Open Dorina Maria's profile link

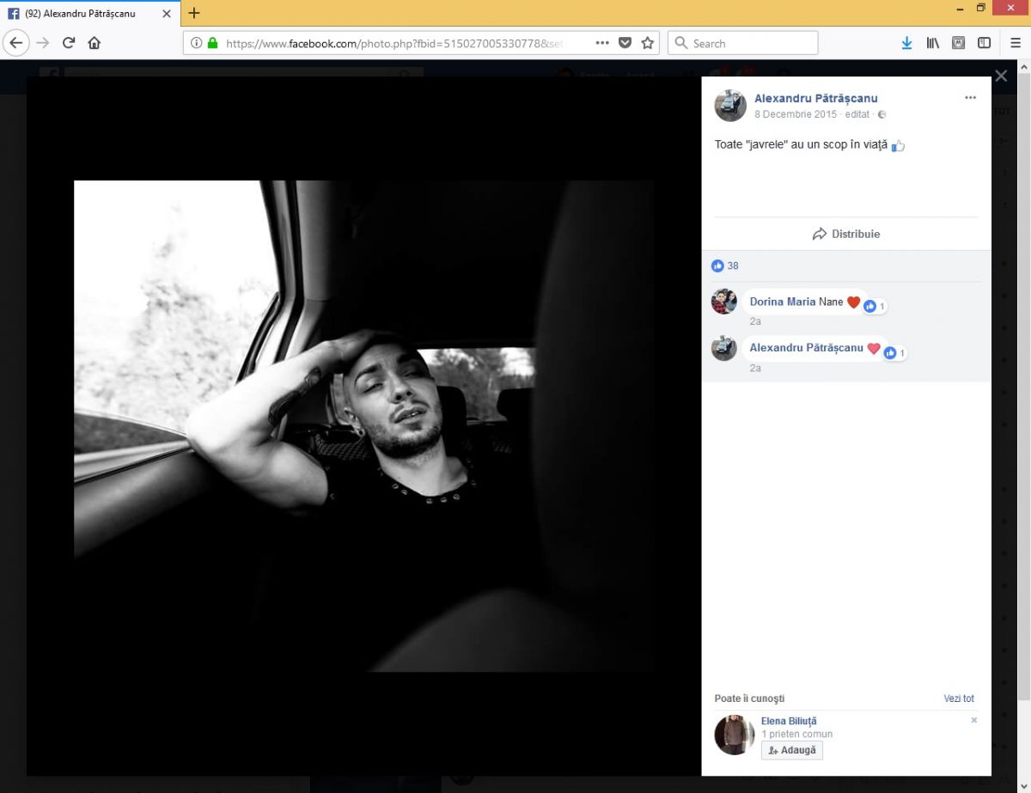[782, 302]
